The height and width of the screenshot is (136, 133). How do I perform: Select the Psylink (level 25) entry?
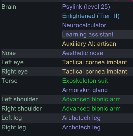[86, 7]
